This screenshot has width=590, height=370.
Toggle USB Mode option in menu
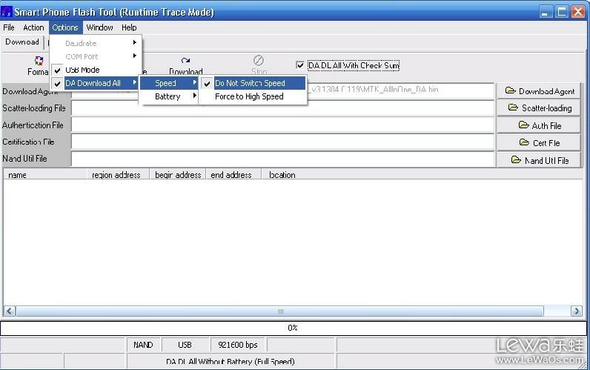[82, 70]
